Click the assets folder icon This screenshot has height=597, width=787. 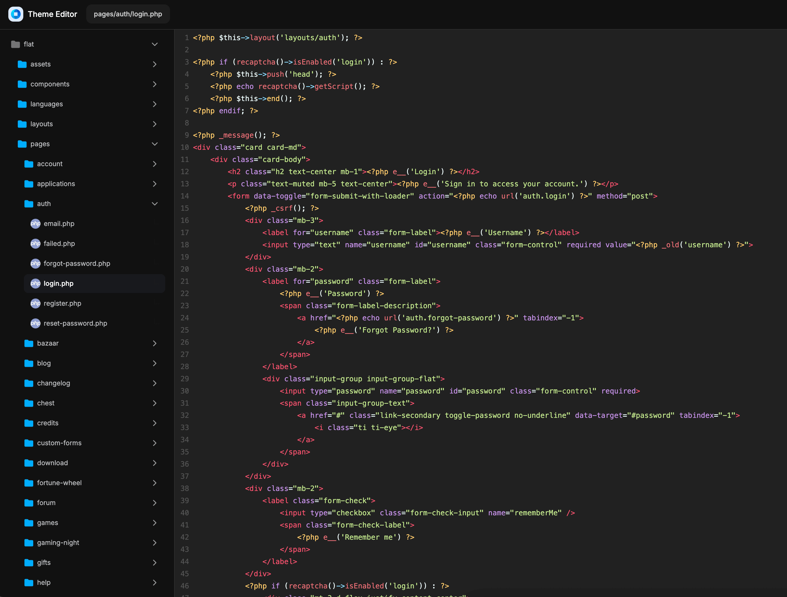[22, 64]
